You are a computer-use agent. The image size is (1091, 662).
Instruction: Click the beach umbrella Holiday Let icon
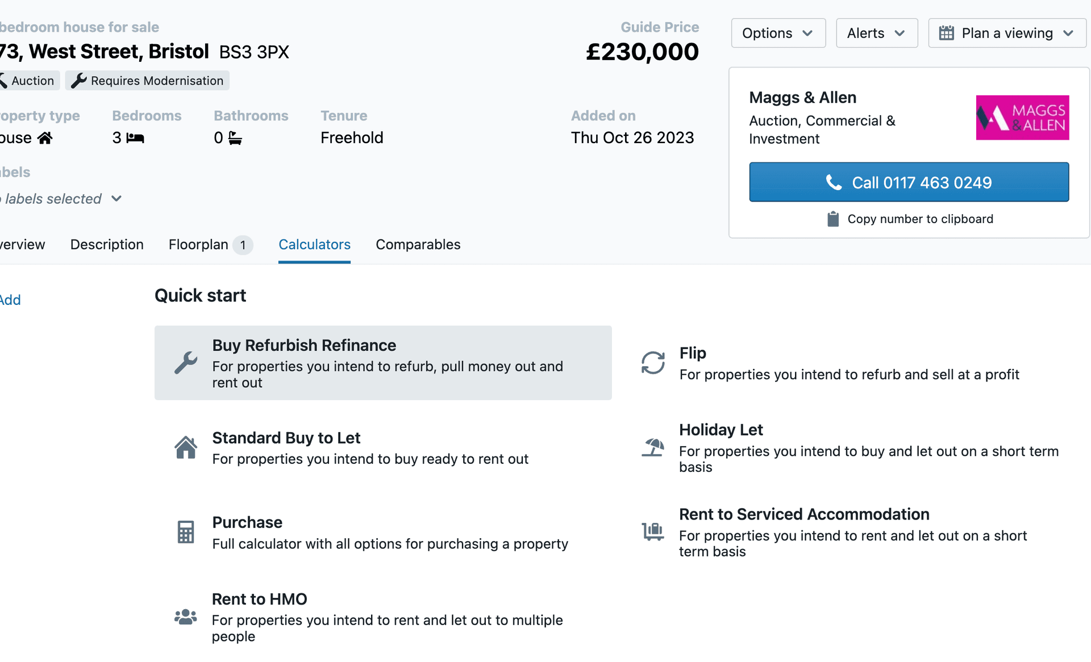coord(653,447)
